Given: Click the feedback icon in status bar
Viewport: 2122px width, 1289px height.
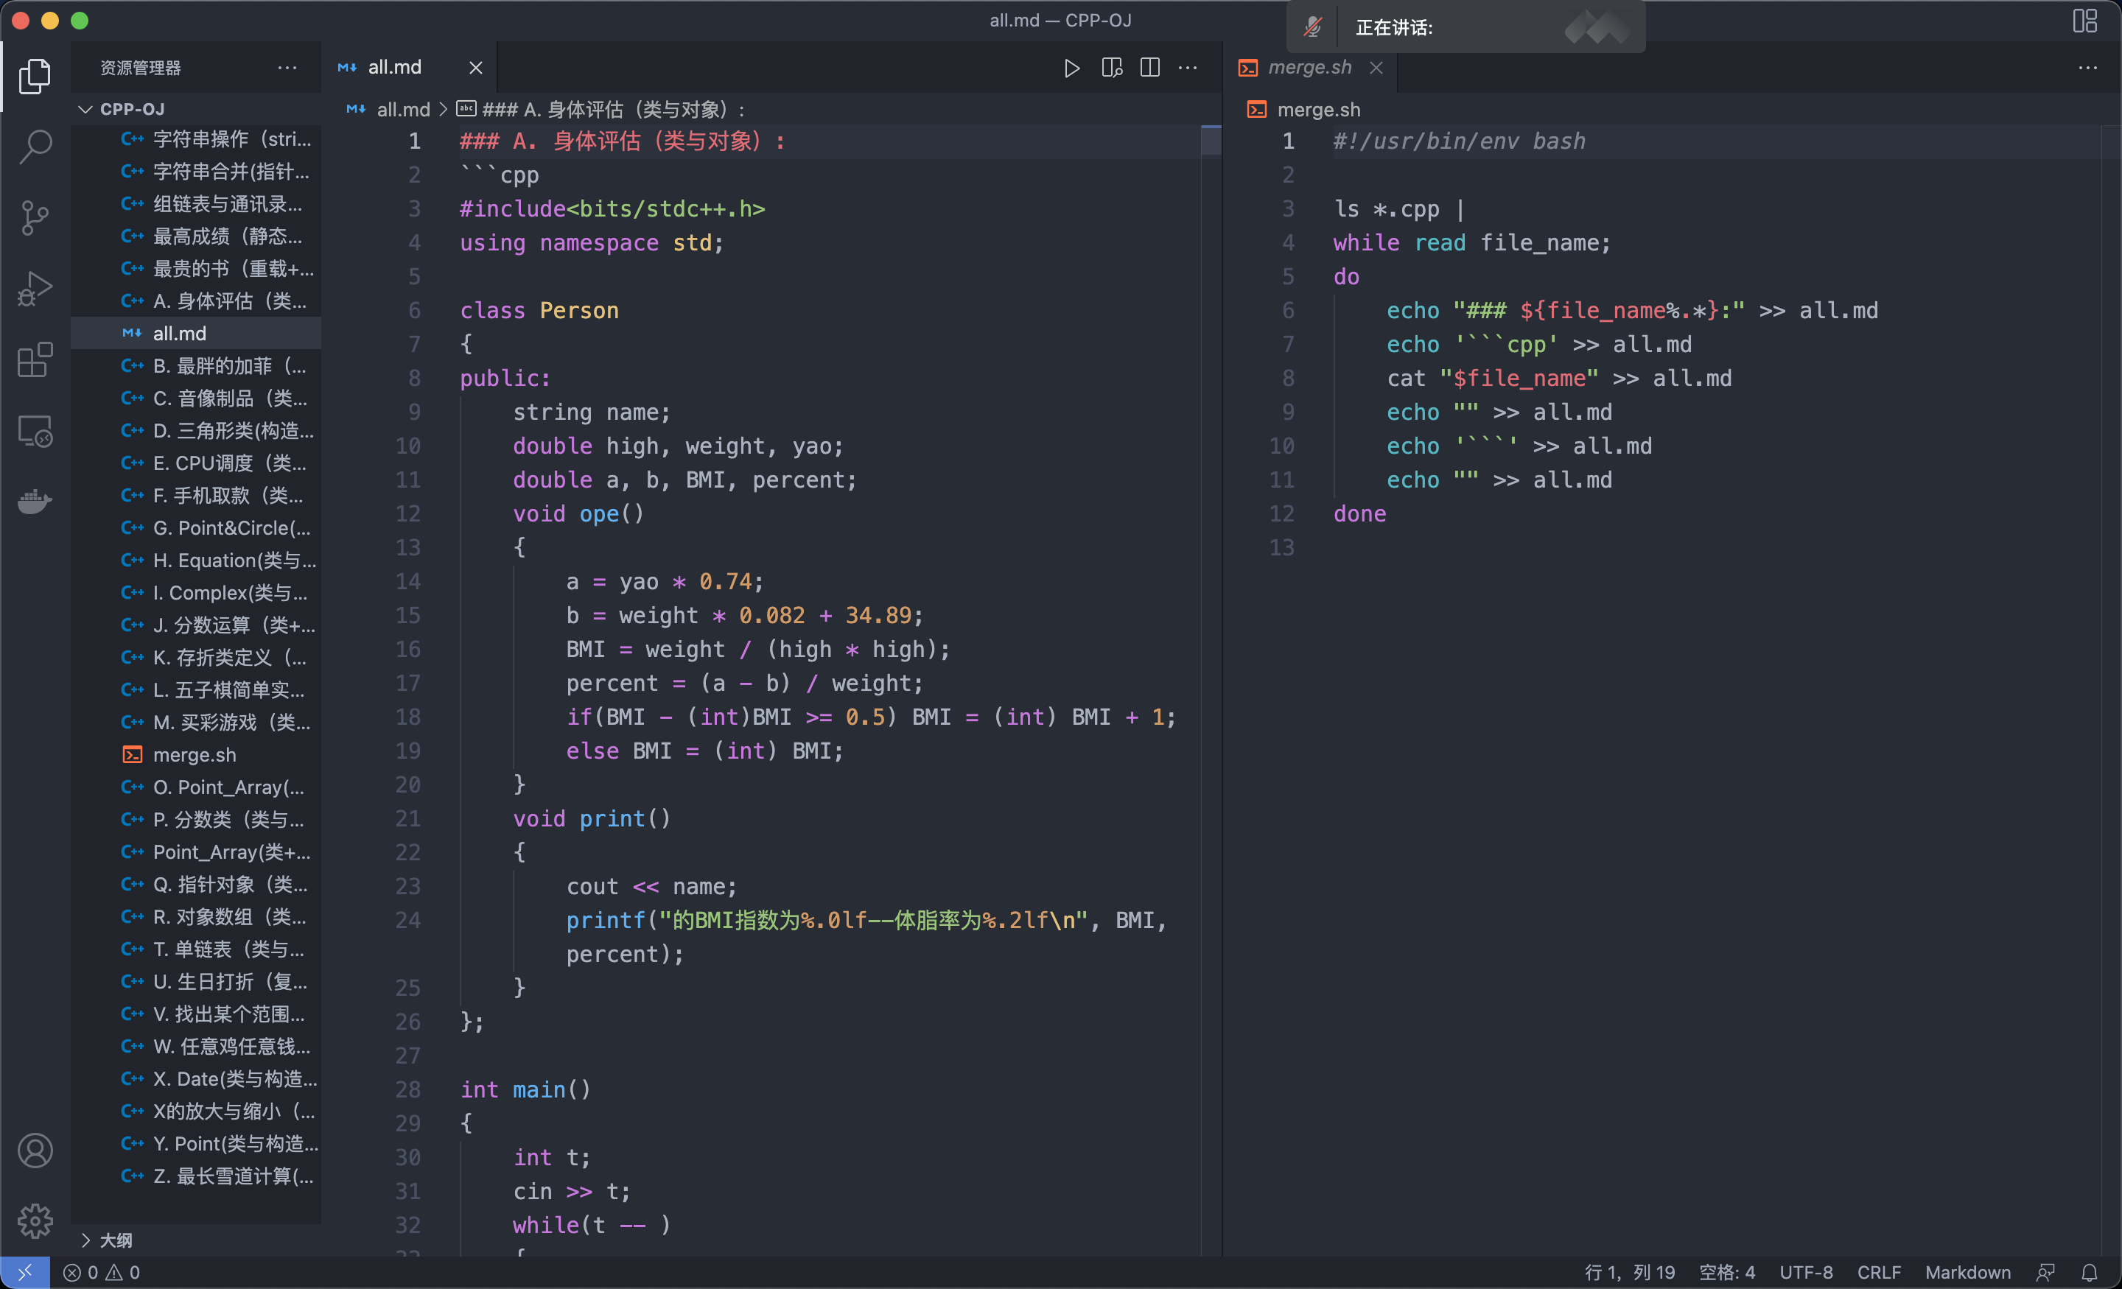Looking at the screenshot, I should pos(2045,1272).
